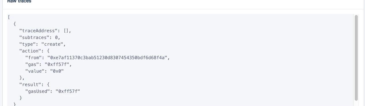The height and width of the screenshot is (106, 365).
Task: Click the "0x0" value text
Action: pyautogui.click(x=57, y=71)
